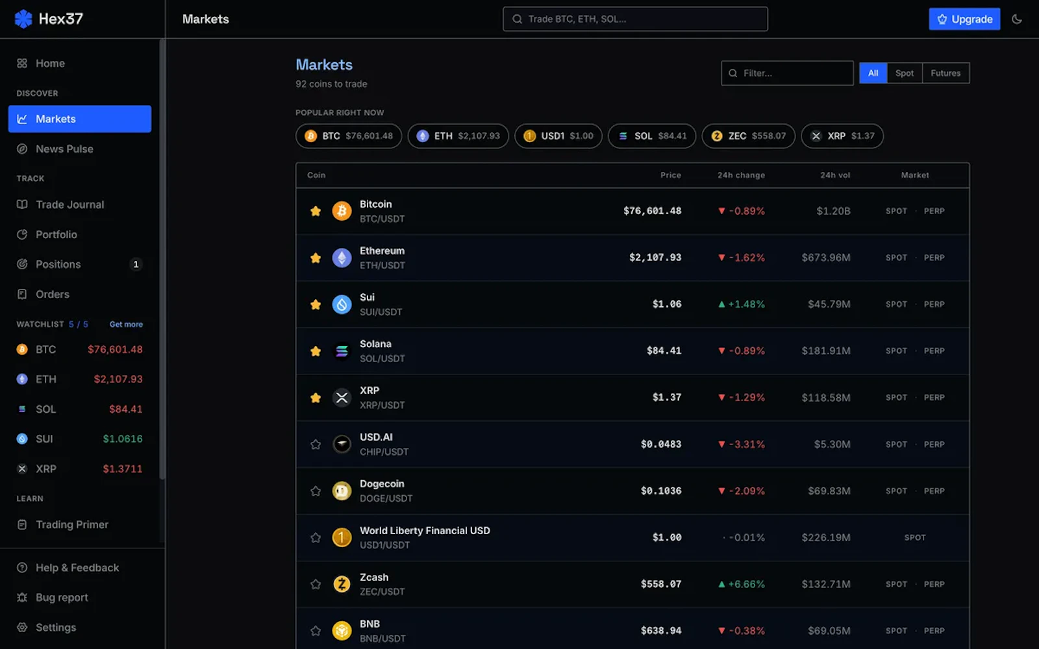Screen dimensions: 1039x649
Task: Select XRP in the watchlist
Action: point(80,469)
